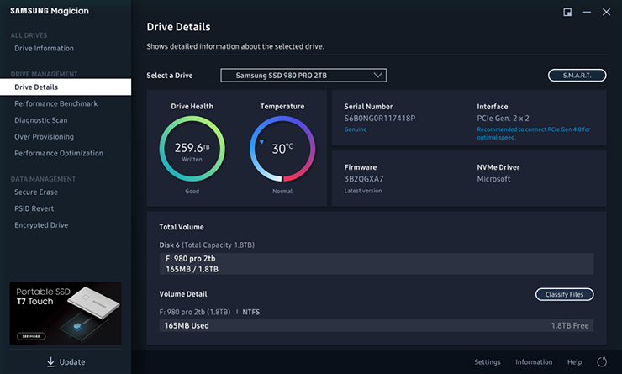Viewport: 622px width, 374px height.
Task: Click the PCIe Gen. 2 x 2 interface text
Action: point(503,119)
